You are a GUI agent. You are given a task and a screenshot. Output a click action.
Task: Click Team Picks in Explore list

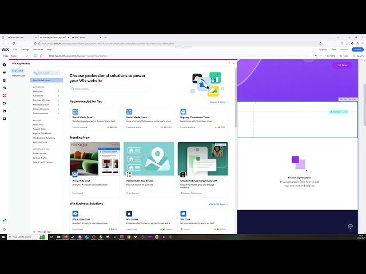(x=38, y=124)
